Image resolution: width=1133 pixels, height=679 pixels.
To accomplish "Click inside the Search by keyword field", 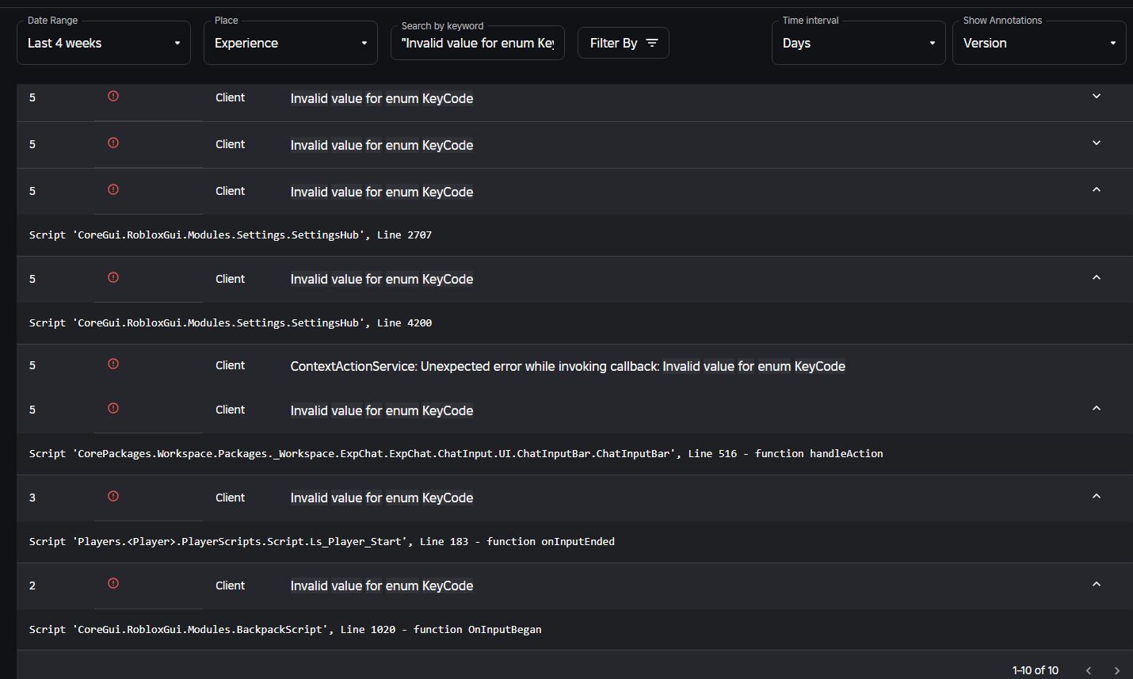I will click(477, 42).
